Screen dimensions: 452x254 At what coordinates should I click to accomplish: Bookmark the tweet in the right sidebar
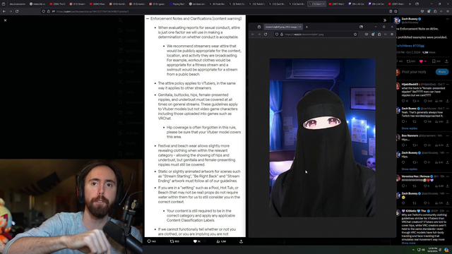(434, 61)
